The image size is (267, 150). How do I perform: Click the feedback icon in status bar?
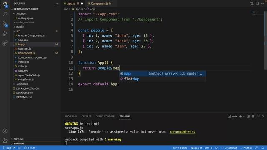tap(257, 148)
